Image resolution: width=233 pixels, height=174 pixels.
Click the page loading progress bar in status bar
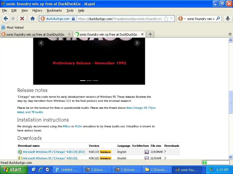point(216,163)
